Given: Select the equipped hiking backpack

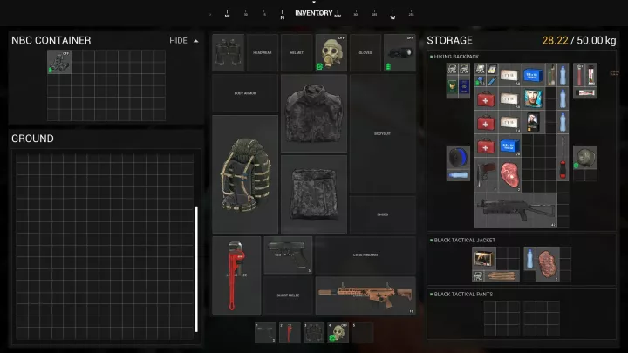Looking at the screenshot, I should pos(245,173).
